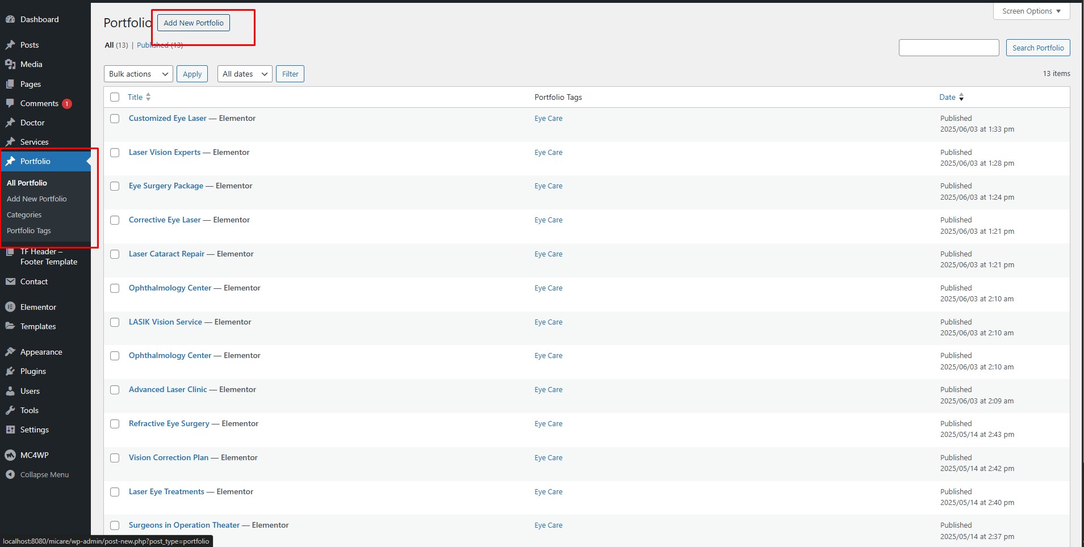The width and height of the screenshot is (1084, 547).
Task: Check the Laser Cataract Repair row checkbox
Action: click(x=115, y=254)
